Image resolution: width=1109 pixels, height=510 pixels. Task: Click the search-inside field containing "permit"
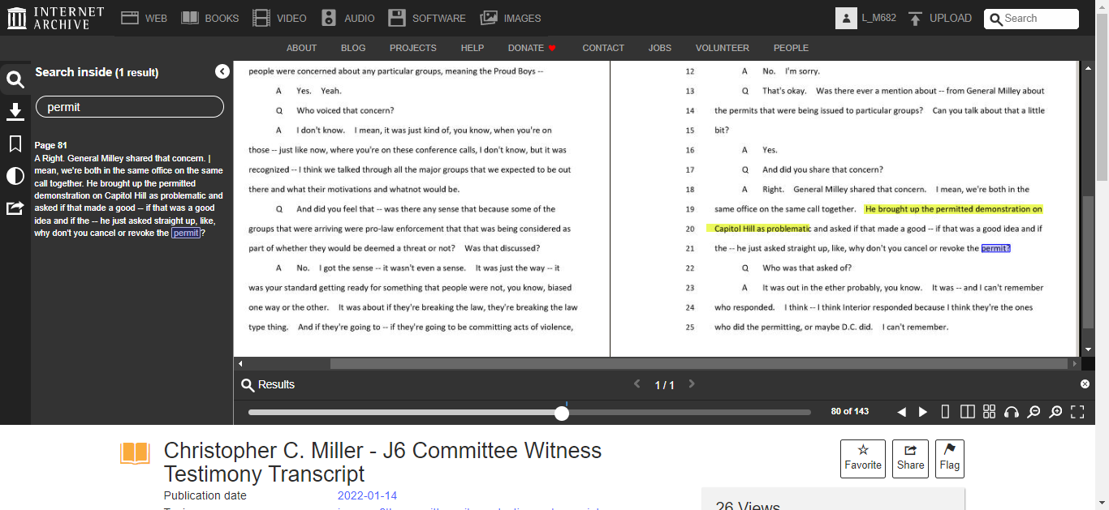pos(130,106)
